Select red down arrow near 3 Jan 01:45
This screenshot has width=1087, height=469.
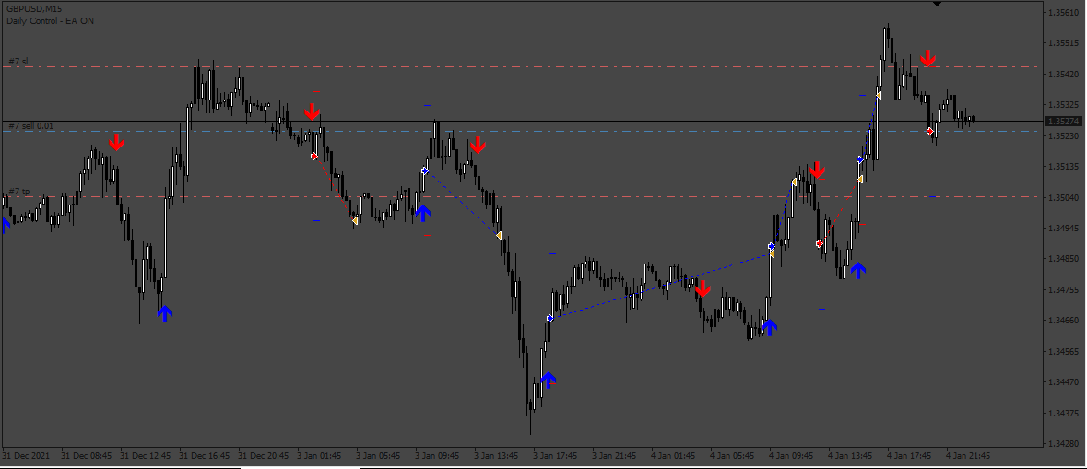pos(312,111)
